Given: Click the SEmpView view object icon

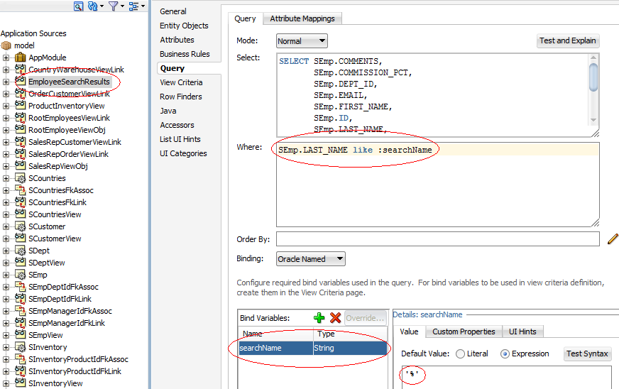Looking at the screenshot, I should point(20,335).
